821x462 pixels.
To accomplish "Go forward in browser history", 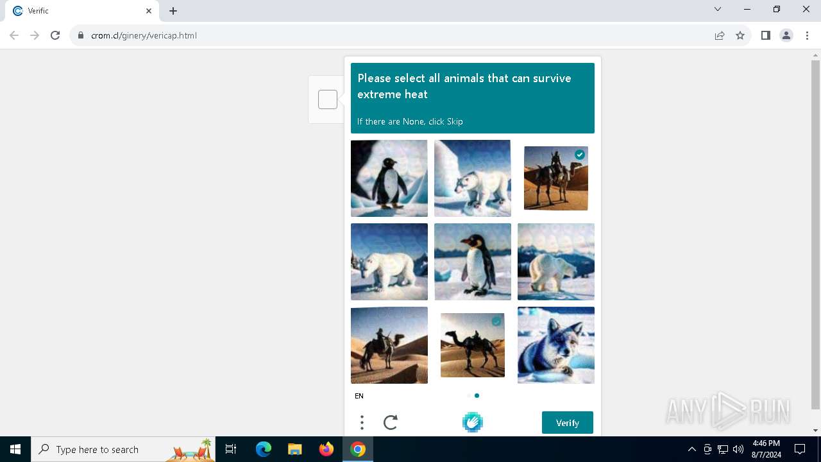I will click(35, 35).
